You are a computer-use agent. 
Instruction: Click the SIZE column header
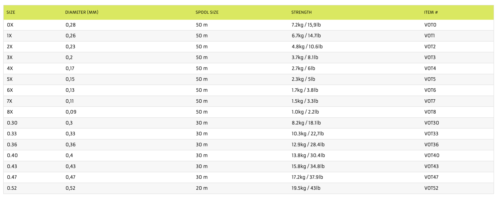(11, 12)
